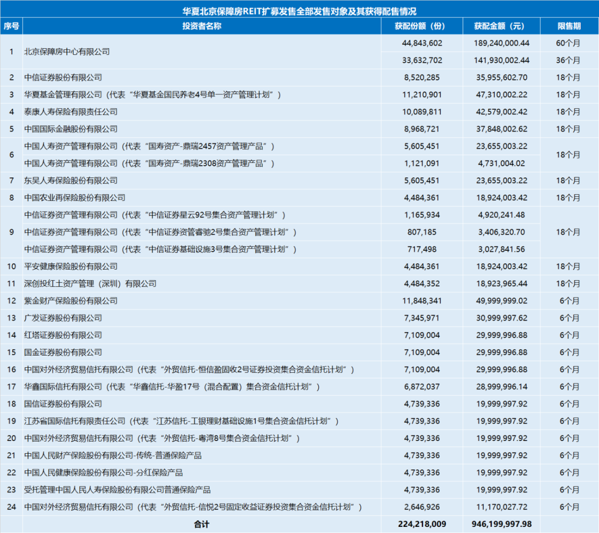Click investor 北京保障房中心有限公司
599x533 pixels.
[x=67, y=52]
